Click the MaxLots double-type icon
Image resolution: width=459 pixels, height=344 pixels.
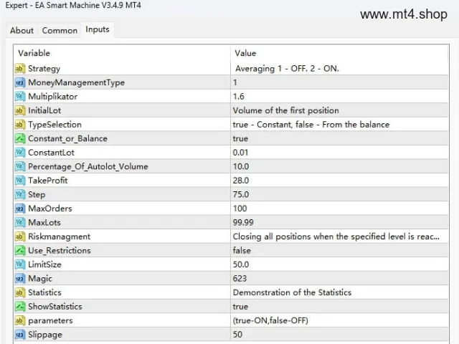[19, 223]
